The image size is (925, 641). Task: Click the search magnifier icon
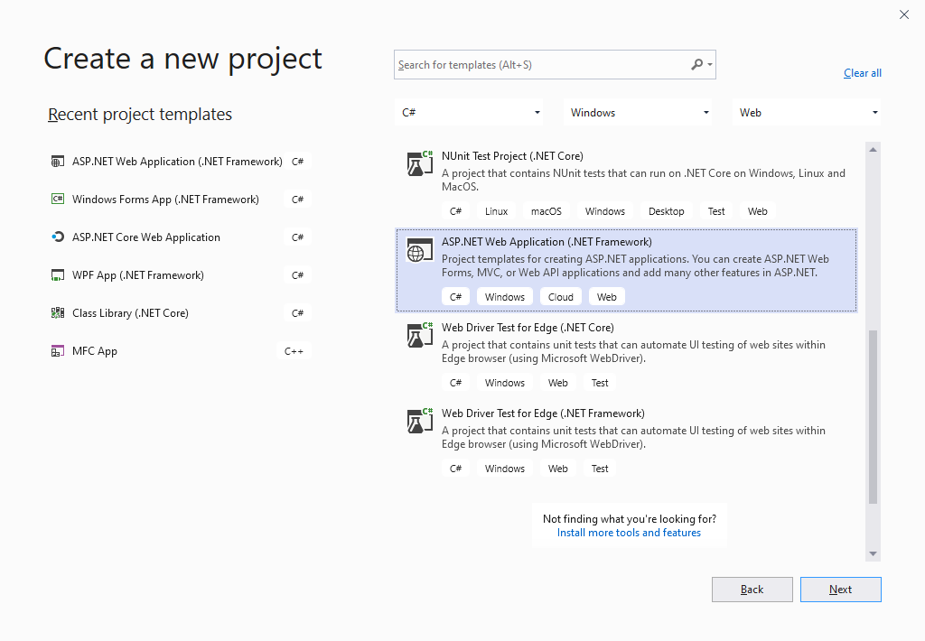696,64
